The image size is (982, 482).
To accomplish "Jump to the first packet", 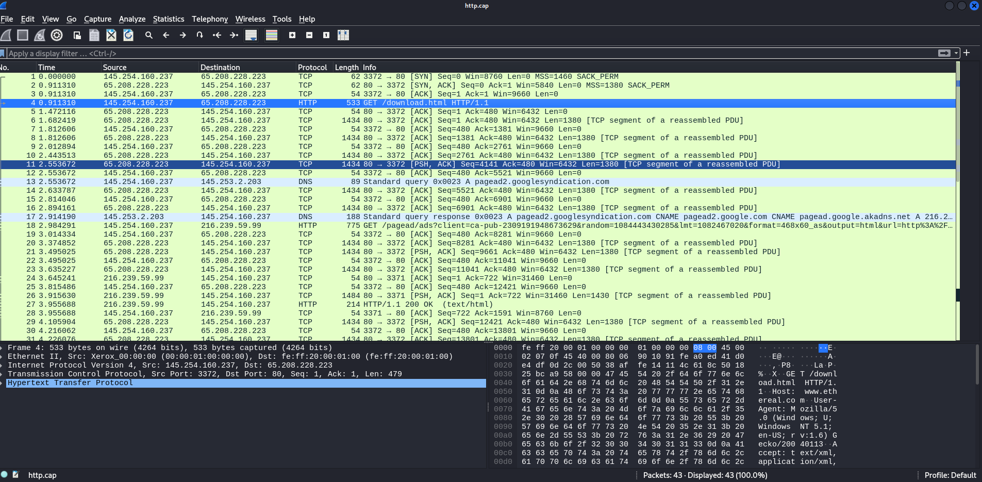I will tap(217, 35).
